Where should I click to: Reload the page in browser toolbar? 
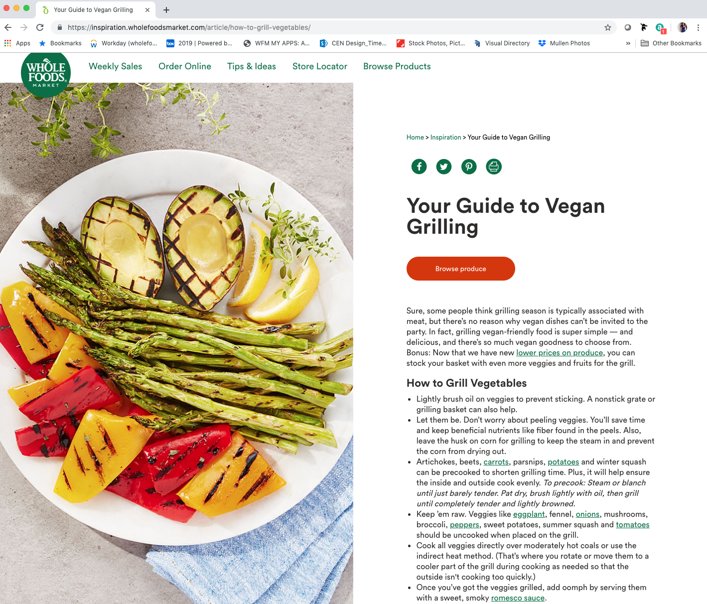pos(40,27)
